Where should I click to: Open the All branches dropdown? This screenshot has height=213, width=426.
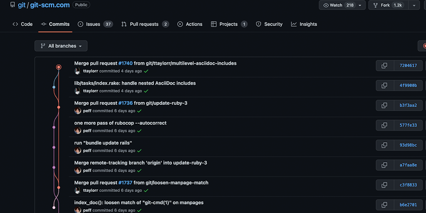[61, 46]
